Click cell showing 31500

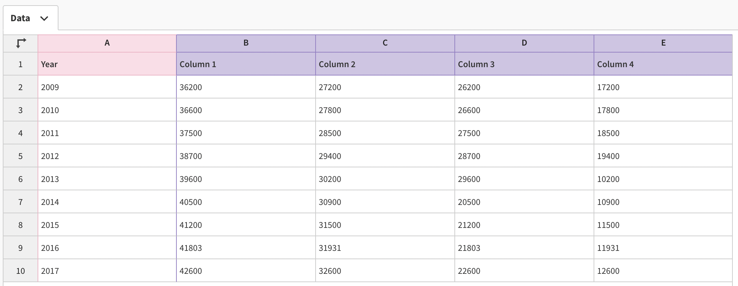pos(385,225)
